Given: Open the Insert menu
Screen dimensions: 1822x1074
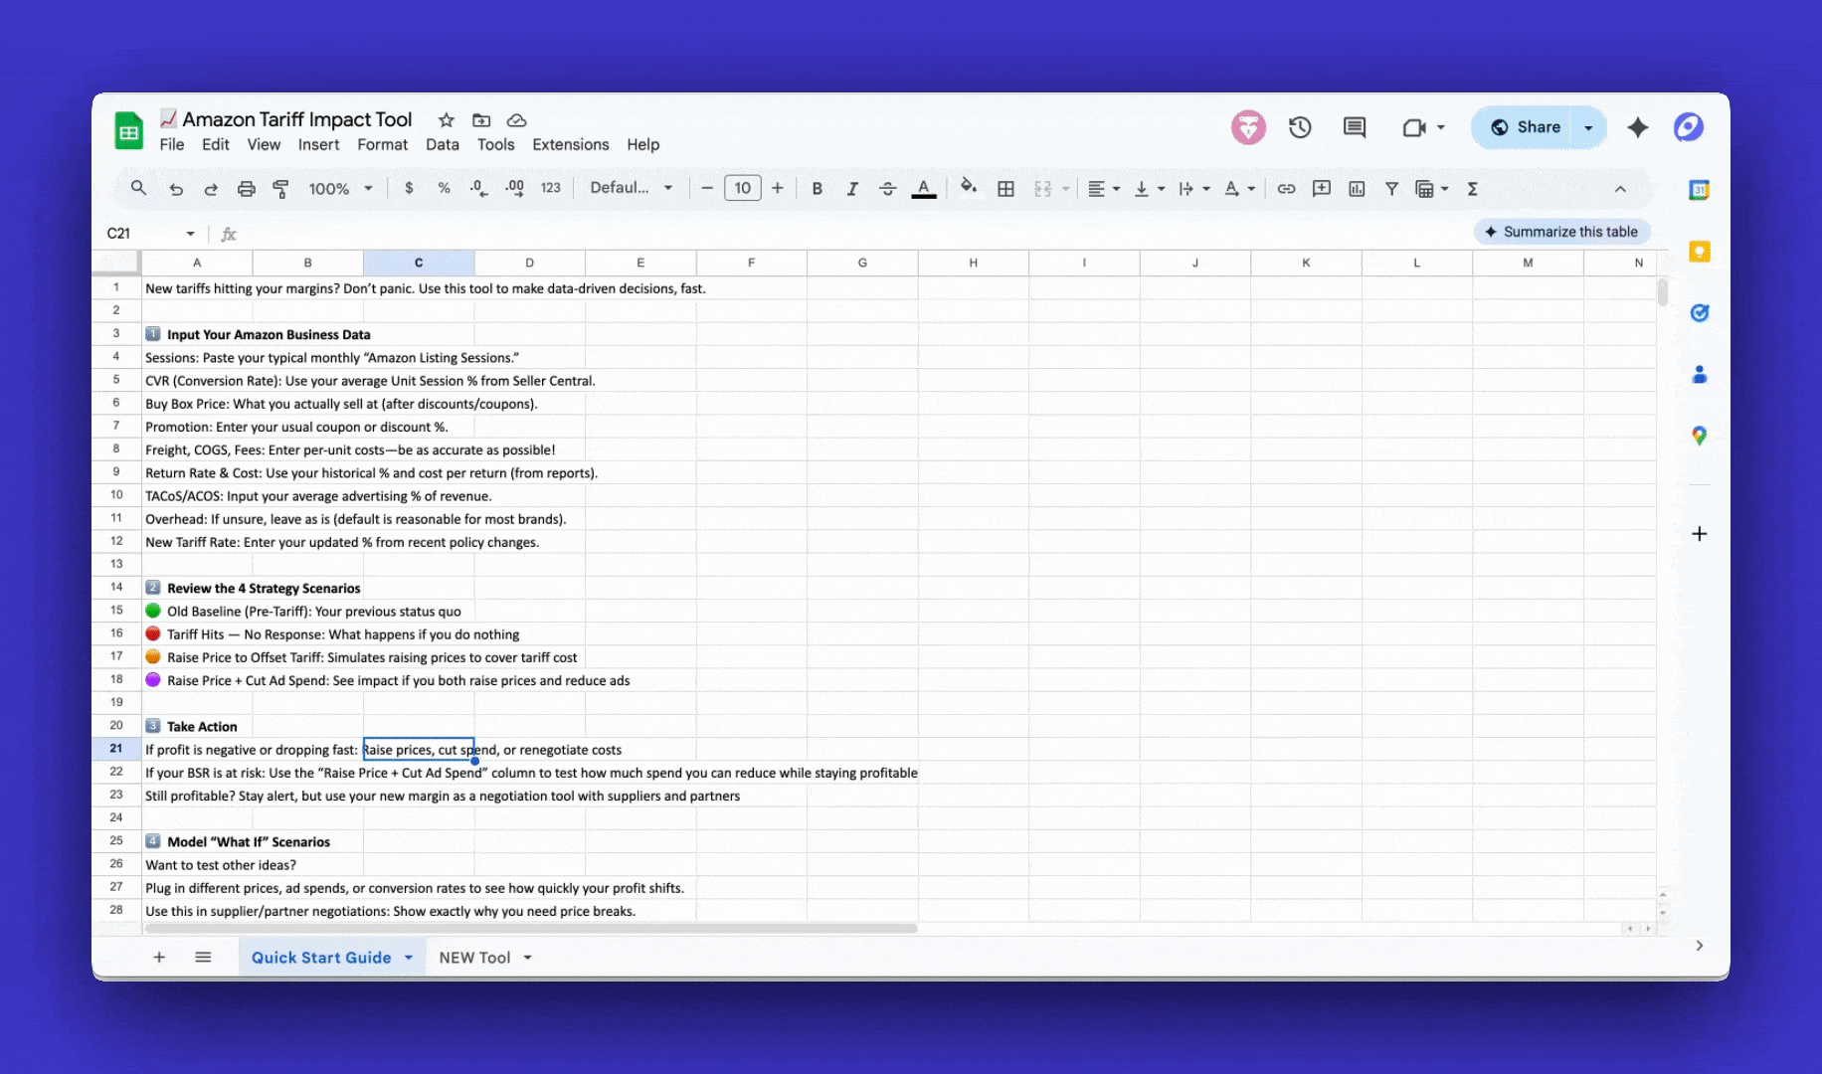Looking at the screenshot, I should [318, 144].
